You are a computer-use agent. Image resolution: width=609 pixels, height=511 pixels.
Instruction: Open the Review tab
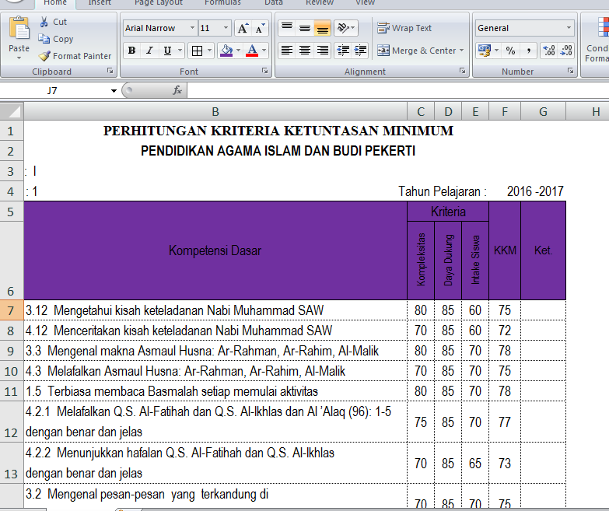click(x=319, y=2)
